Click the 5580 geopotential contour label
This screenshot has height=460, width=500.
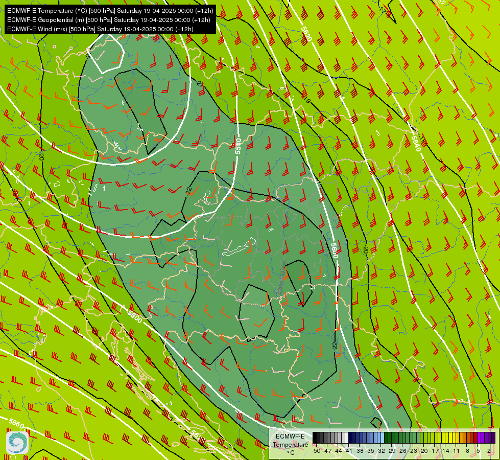238,146
